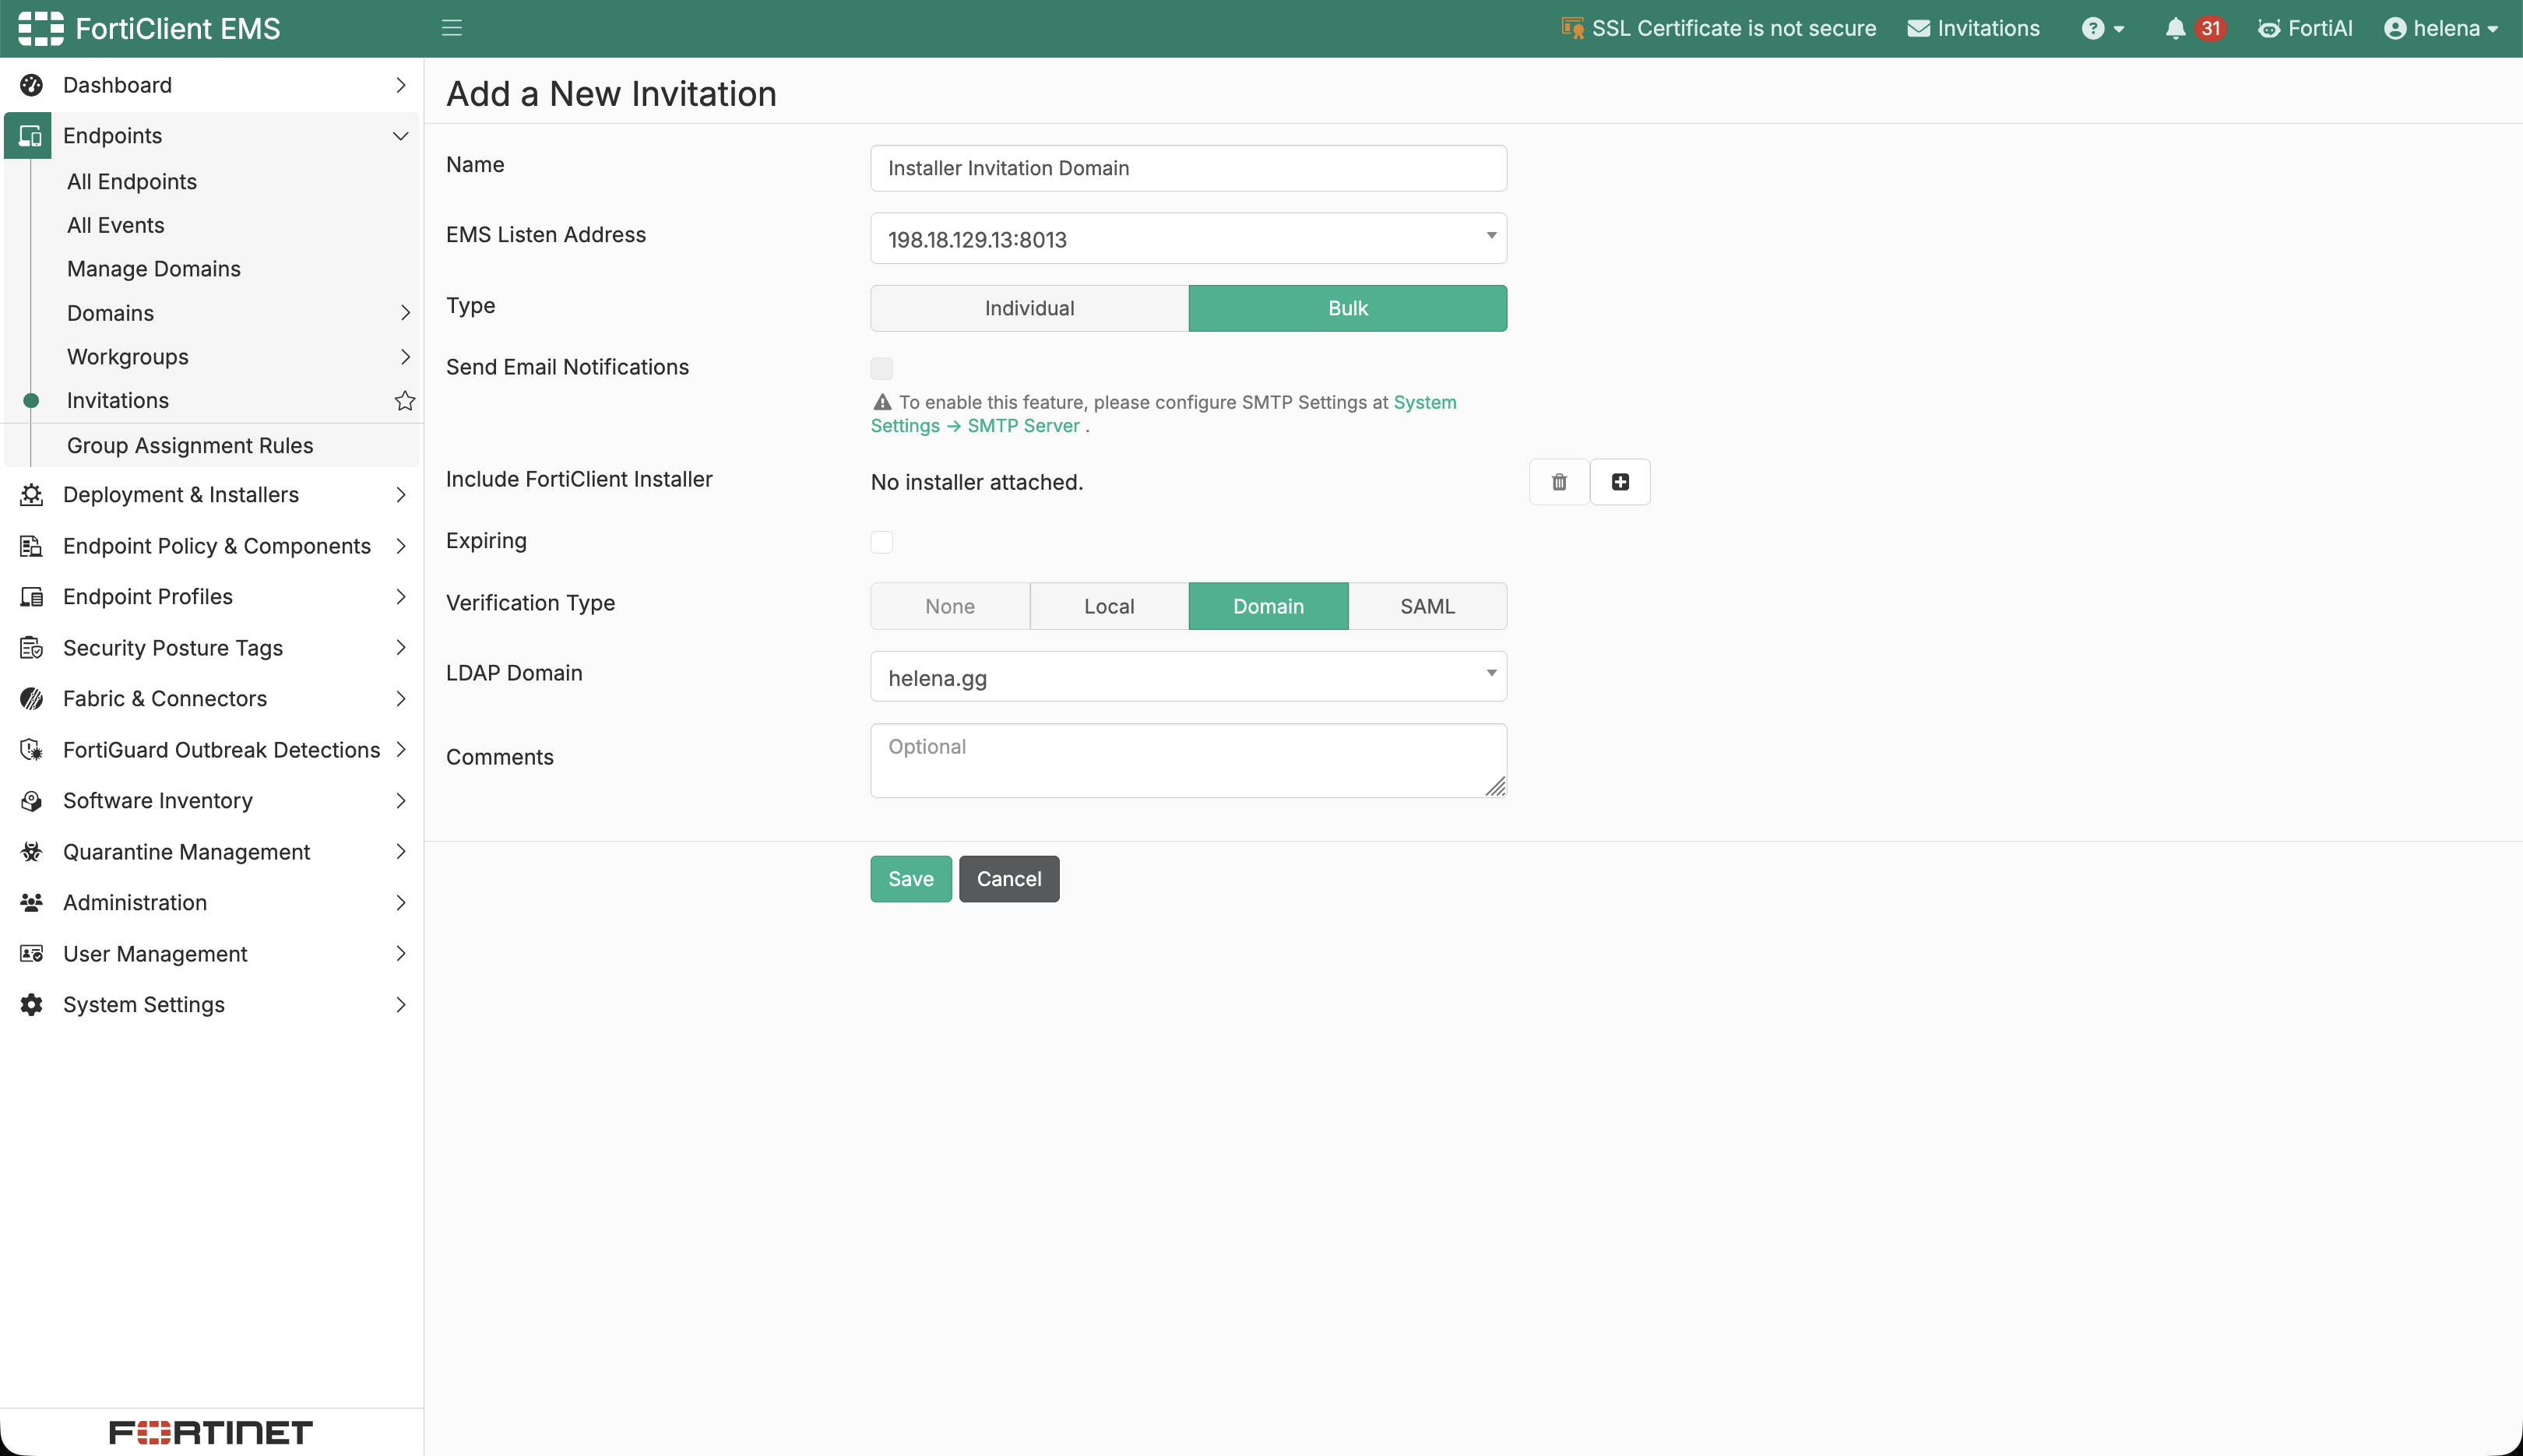Choose SAML verification type
The height and width of the screenshot is (1456, 2523).
click(1427, 606)
